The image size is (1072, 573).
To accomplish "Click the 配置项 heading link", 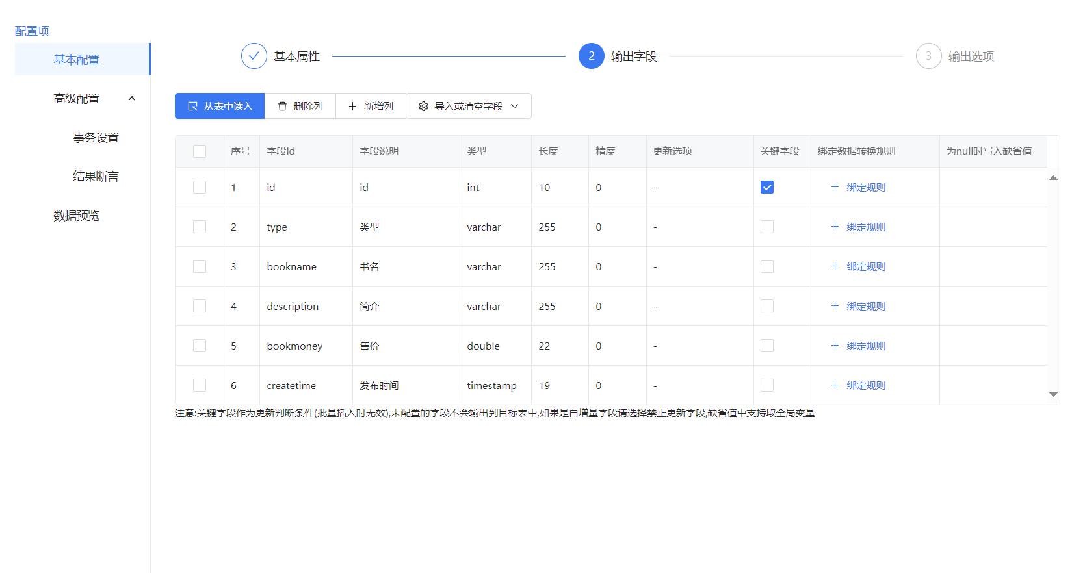I will pos(32,31).
